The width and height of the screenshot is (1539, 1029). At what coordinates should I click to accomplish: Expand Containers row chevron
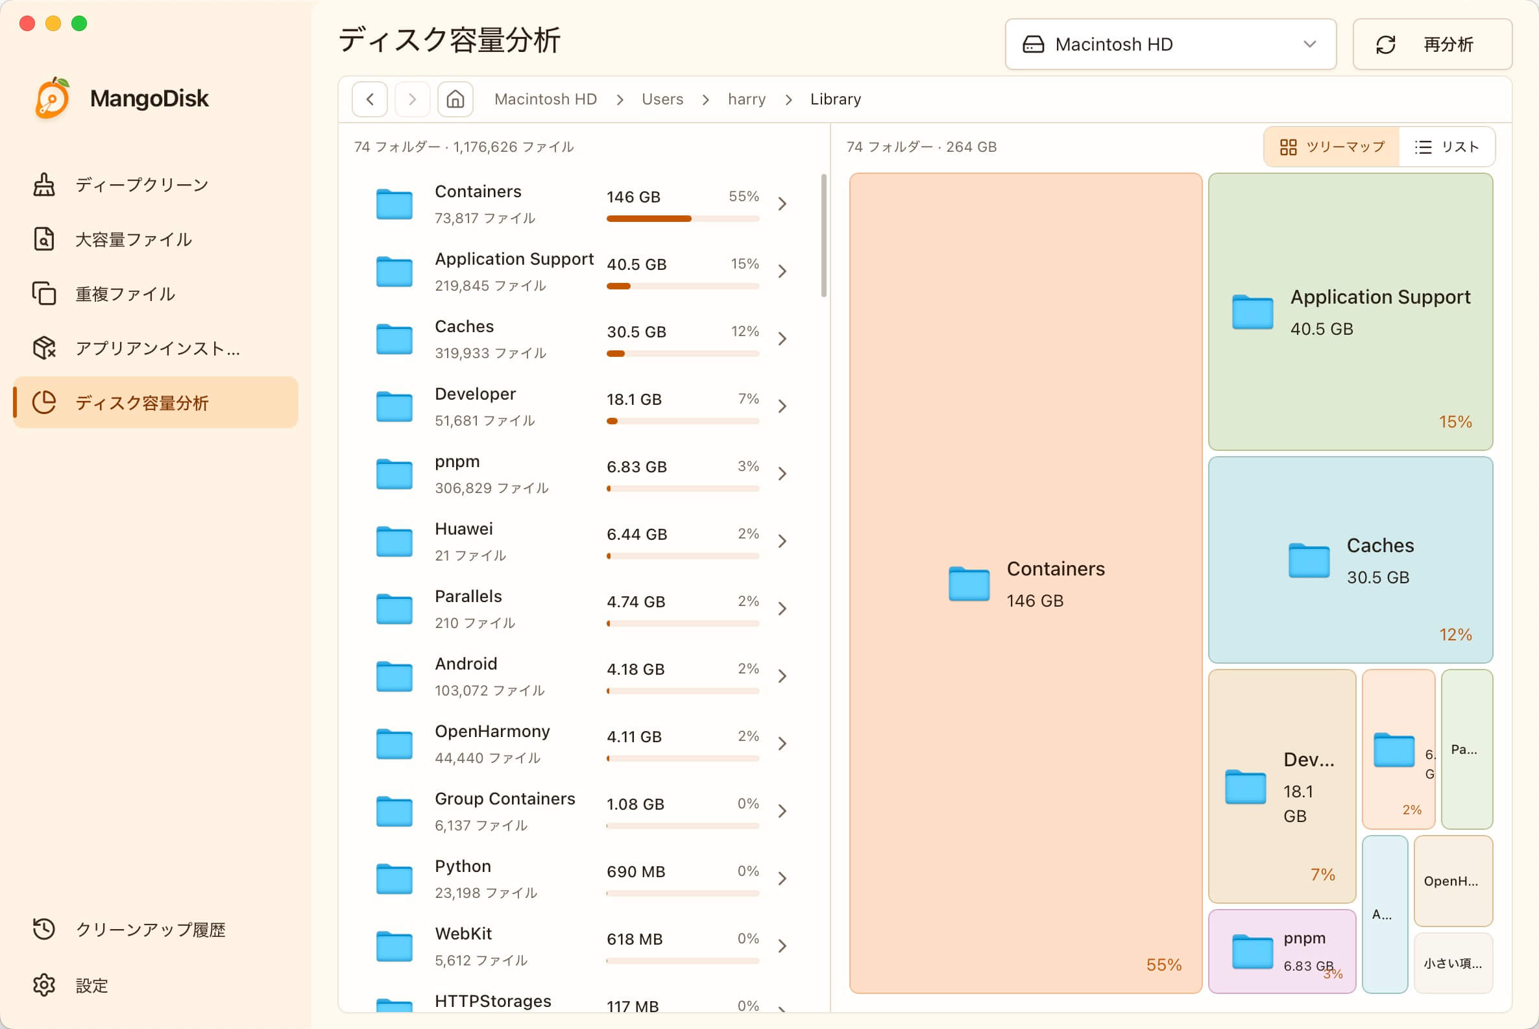coord(782,204)
